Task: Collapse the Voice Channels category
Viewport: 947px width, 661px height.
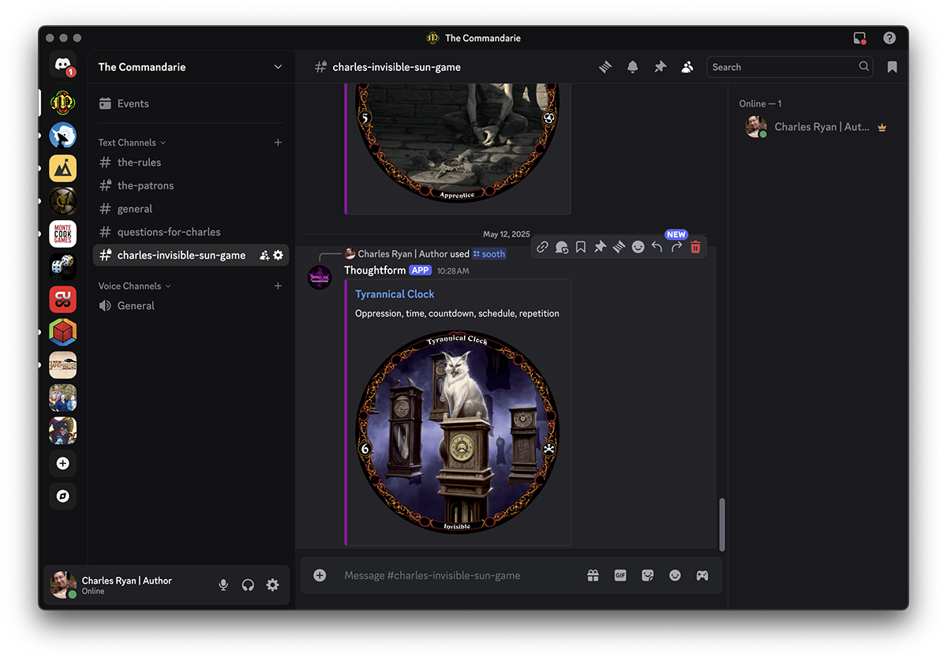Action: (x=134, y=286)
